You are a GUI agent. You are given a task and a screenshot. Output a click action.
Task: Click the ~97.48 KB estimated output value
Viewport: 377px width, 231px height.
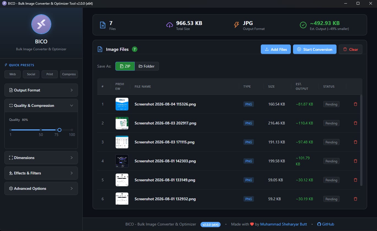pos(305,142)
